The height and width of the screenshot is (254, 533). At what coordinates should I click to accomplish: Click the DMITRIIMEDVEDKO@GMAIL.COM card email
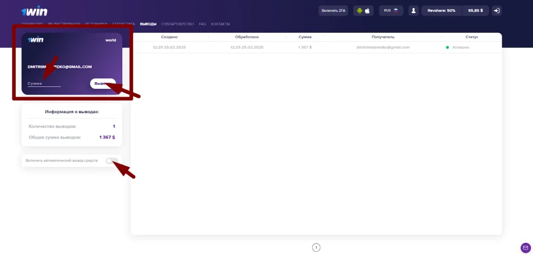(x=59, y=67)
